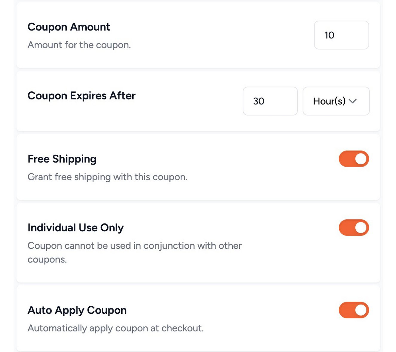
Task: Click 'Grant free shipping with this coupon.'
Action: tap(108, 177)
